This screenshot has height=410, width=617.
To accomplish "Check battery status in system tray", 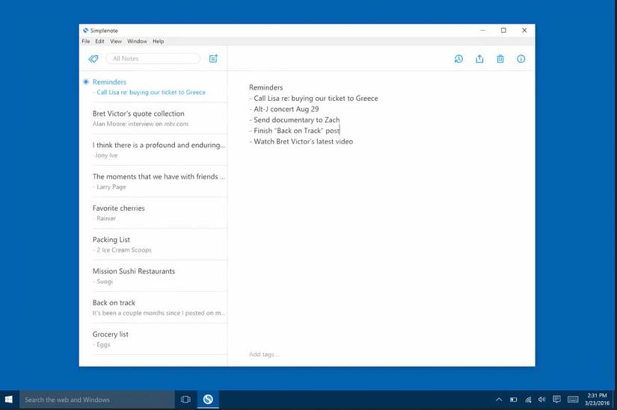I will click(514, 400).
